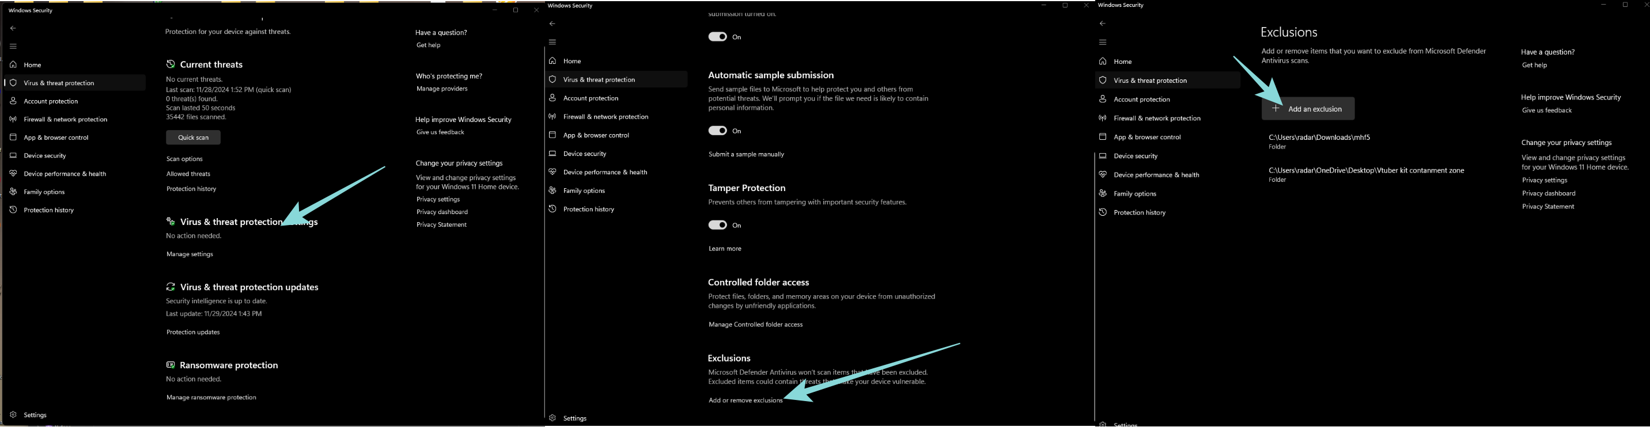Viewport: 1650px width, 427px height.
Task: Click Get help in left window
Action: pyautogui.click(x=429, y=45)
